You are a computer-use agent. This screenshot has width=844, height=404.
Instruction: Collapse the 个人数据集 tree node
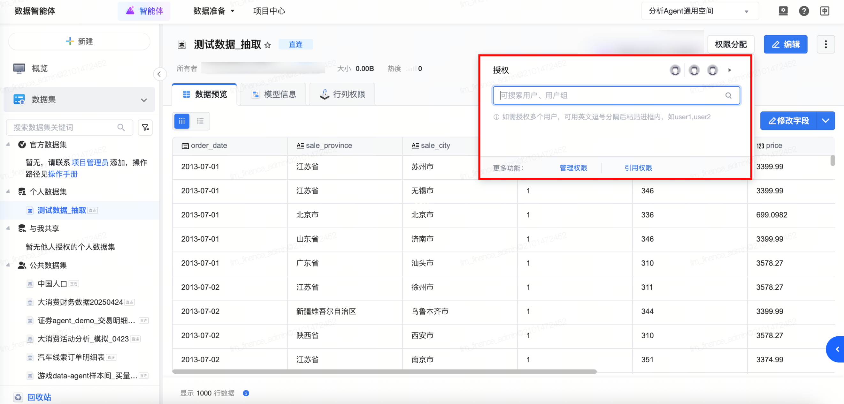pyautogui.click(x=8, y=191)
